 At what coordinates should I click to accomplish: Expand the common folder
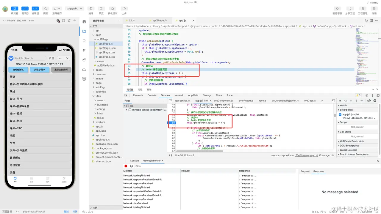[x=106, y=74]
